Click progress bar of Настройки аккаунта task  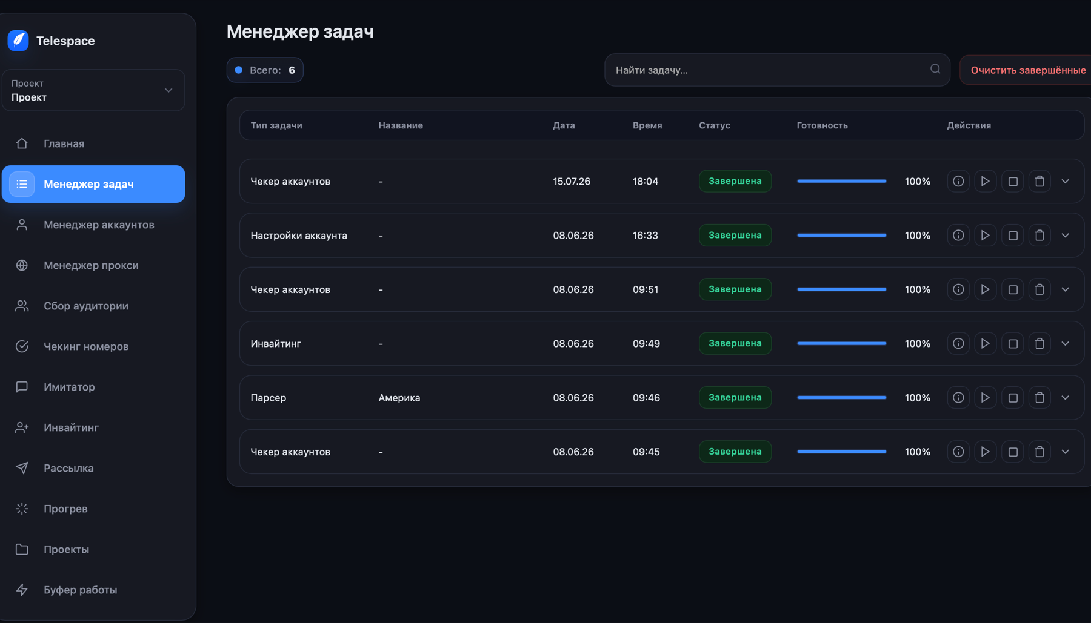point(842,235)
